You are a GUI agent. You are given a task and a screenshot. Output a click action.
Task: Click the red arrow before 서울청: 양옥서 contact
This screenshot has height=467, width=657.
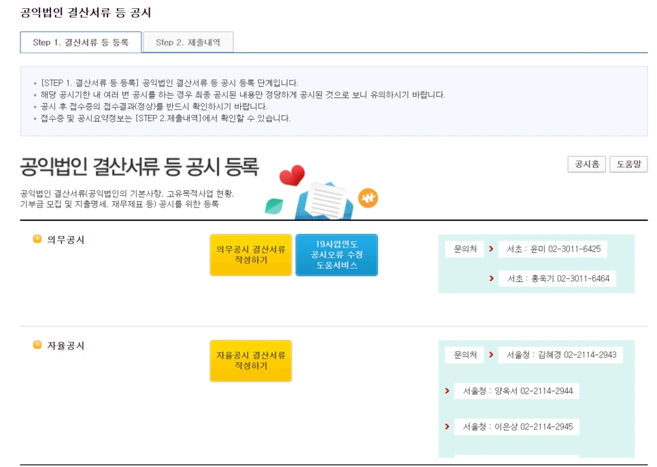445,391
